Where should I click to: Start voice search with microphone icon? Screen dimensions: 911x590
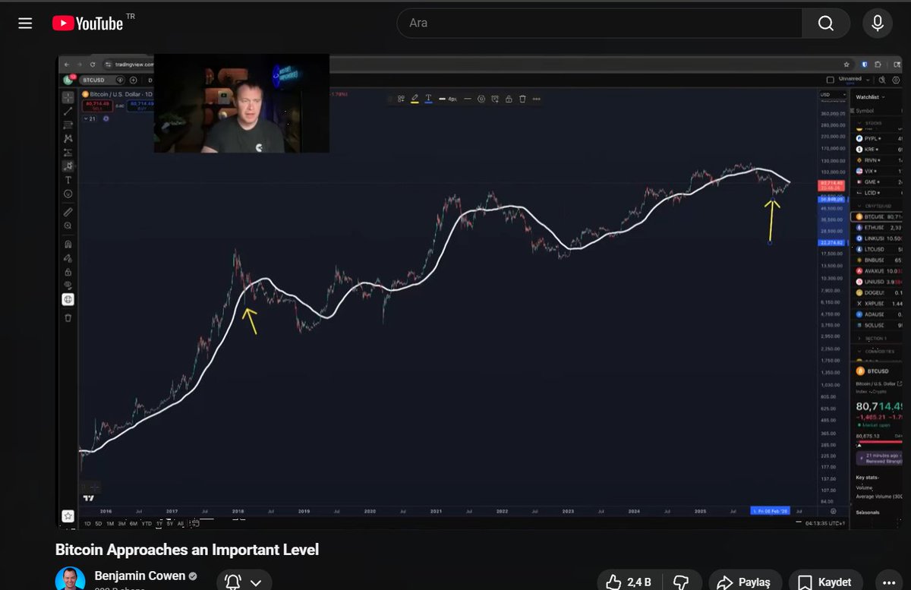point(878,24)
